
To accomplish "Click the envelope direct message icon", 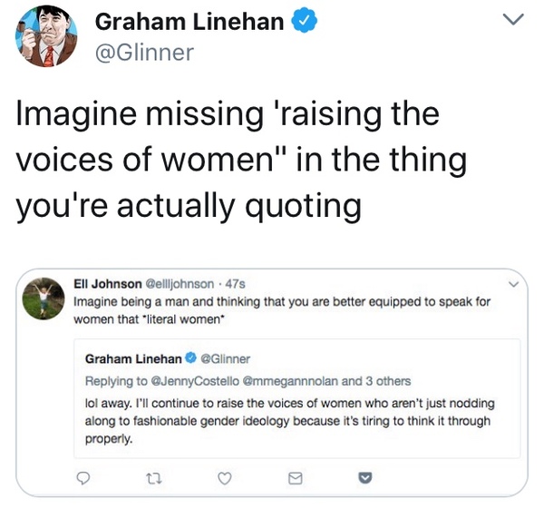I will (294, 476).
